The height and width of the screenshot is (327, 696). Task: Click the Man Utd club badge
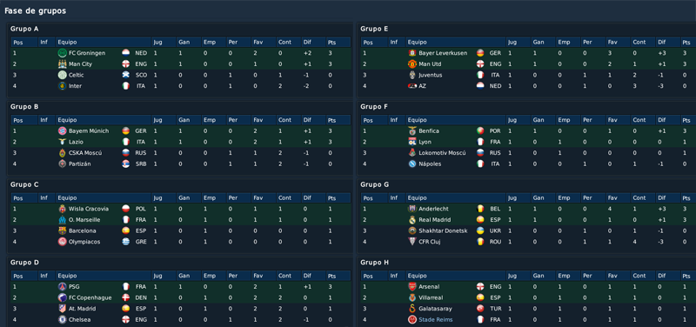coord(412,64)
